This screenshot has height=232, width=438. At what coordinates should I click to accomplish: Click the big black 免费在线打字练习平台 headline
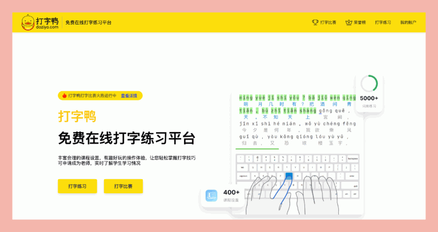(126, 138)
